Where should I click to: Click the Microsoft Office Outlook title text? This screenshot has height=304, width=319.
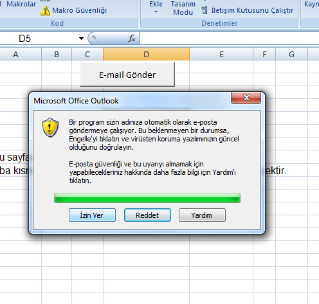tap(76, 101)
